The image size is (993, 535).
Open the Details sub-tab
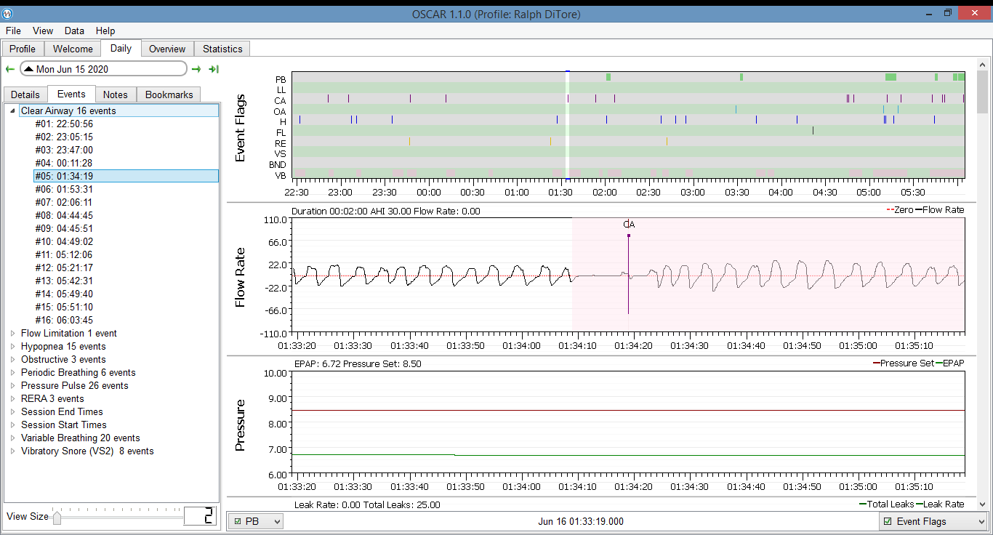(x=25, y=94)
